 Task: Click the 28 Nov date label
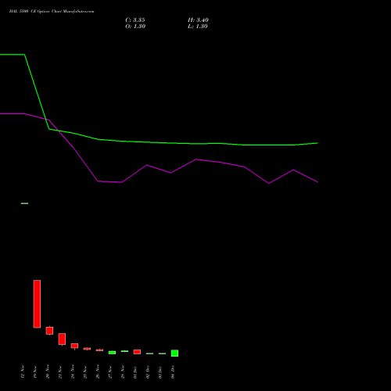click(123, 372)
